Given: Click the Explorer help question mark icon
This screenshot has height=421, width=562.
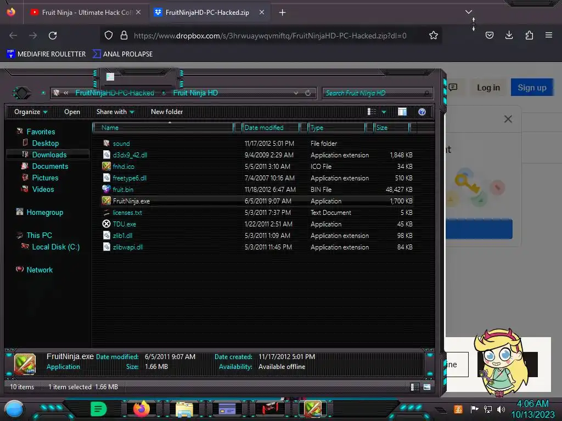Looking at the screenshot, I should (422, 112).
